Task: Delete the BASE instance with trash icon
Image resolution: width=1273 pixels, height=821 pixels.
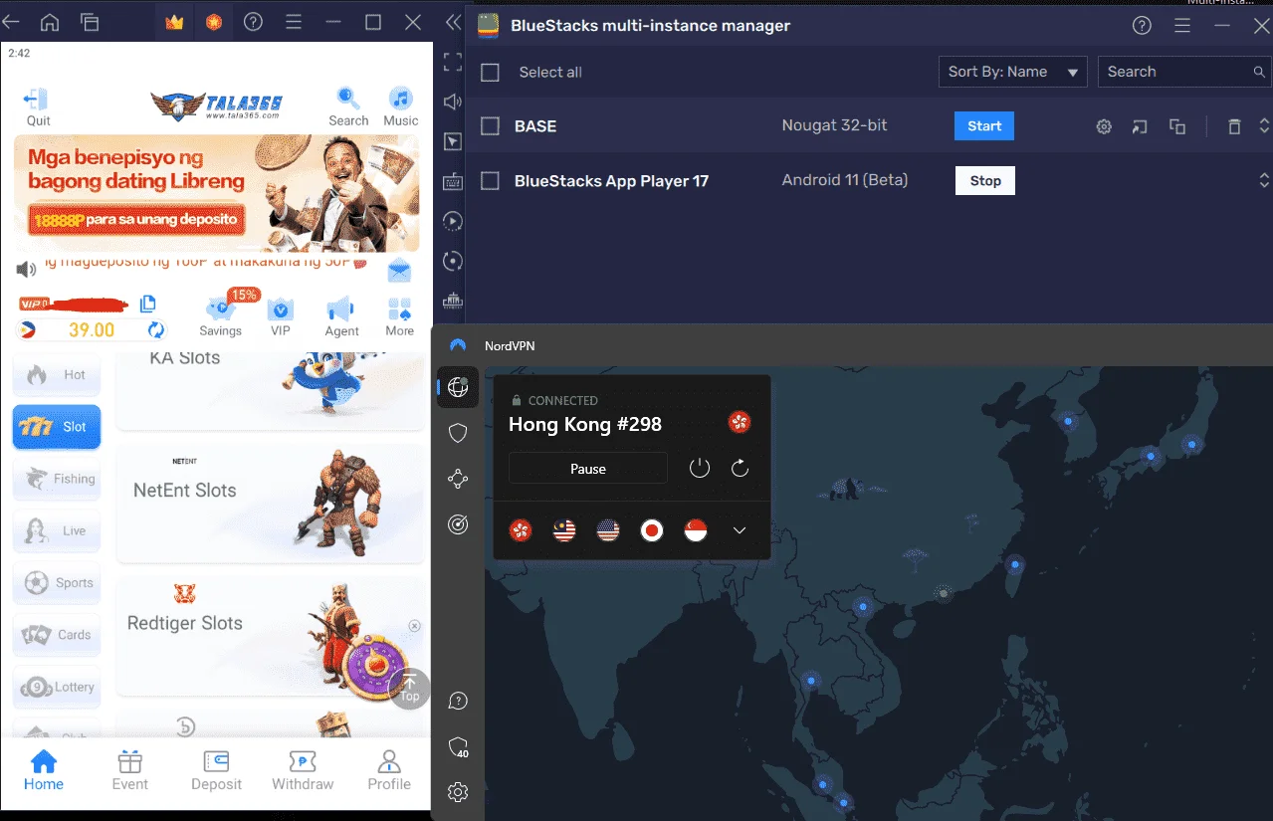Action: pos(1234,126)
